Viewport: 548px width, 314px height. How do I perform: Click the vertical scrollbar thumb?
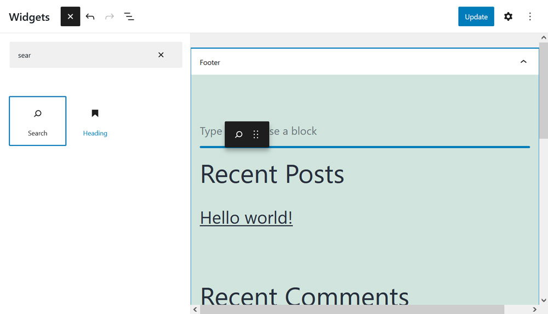pos(544,91)
